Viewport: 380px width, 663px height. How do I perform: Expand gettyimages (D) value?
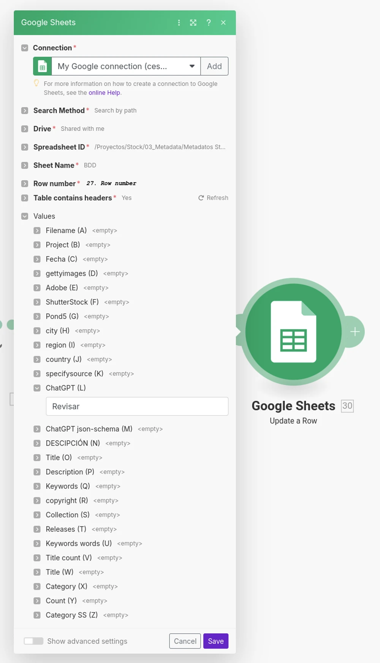[x=37, y=273]
